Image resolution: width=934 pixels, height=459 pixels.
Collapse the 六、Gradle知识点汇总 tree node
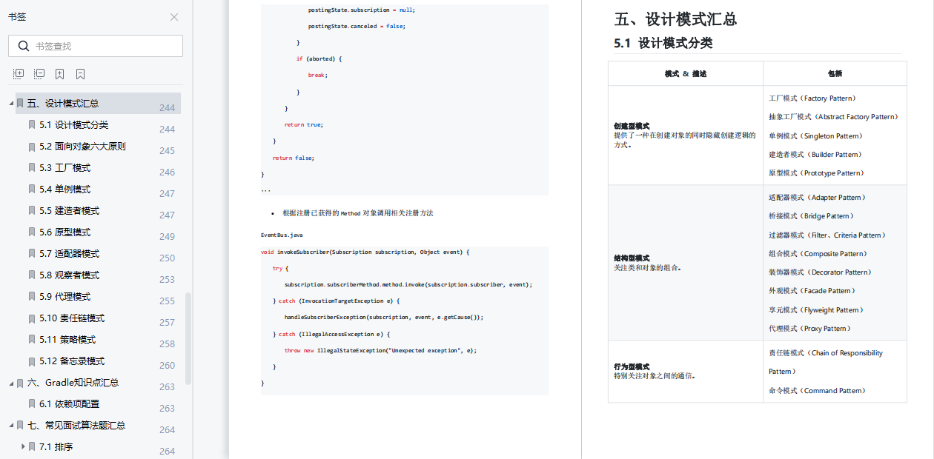[x=11, y=383]
